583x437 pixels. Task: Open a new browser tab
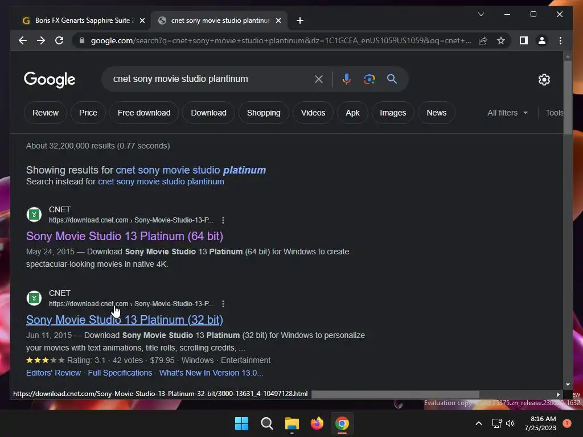coord(300,20)
